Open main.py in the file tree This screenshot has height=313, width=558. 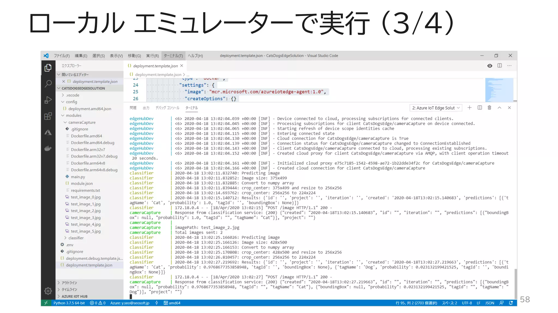coord(78,177)
